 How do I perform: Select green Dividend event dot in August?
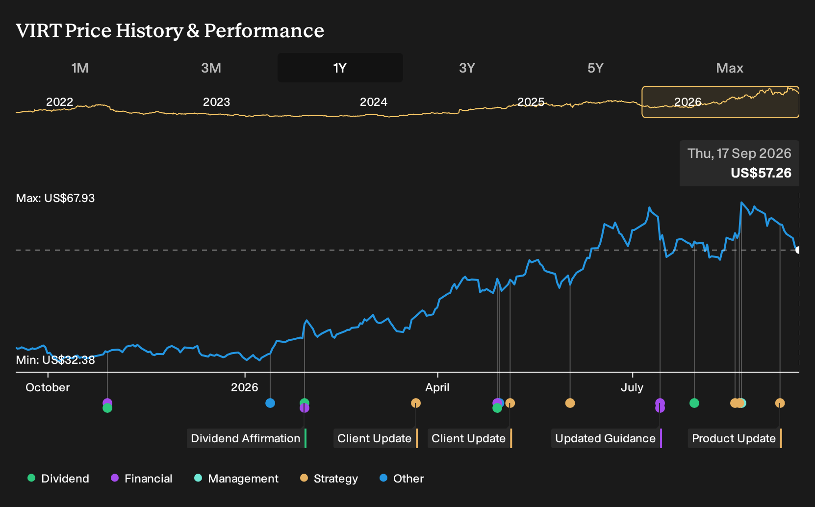(694, 403)
